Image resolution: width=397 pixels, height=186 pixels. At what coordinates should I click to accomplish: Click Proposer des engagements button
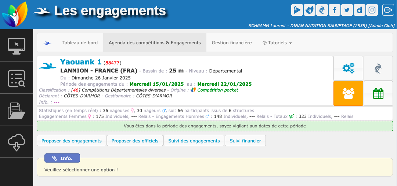tap(72, 141)
